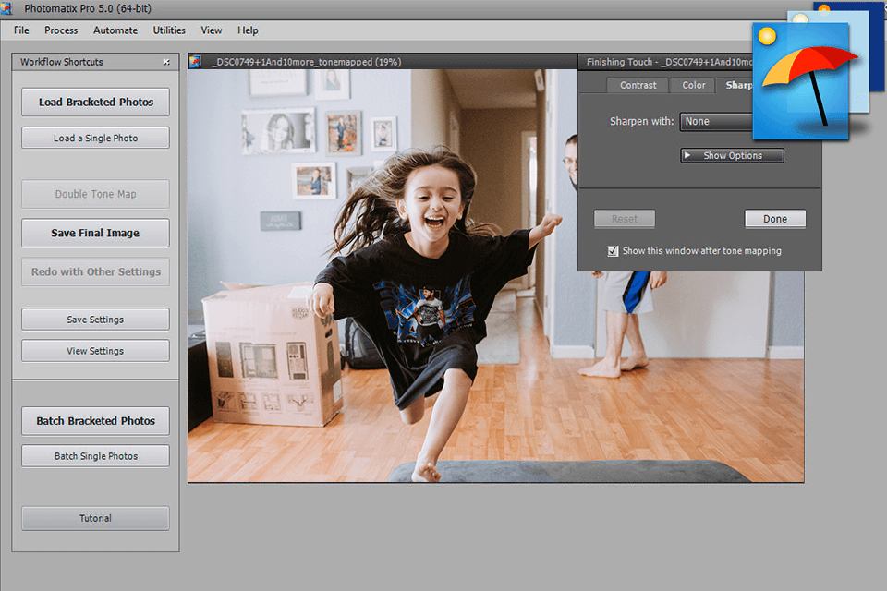The width and height of the screenshot is (887, 591).
Task: Switch to the Contrast tab
Action: point(638,85)
